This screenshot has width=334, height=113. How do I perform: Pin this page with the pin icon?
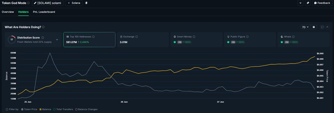click(308, 3)
